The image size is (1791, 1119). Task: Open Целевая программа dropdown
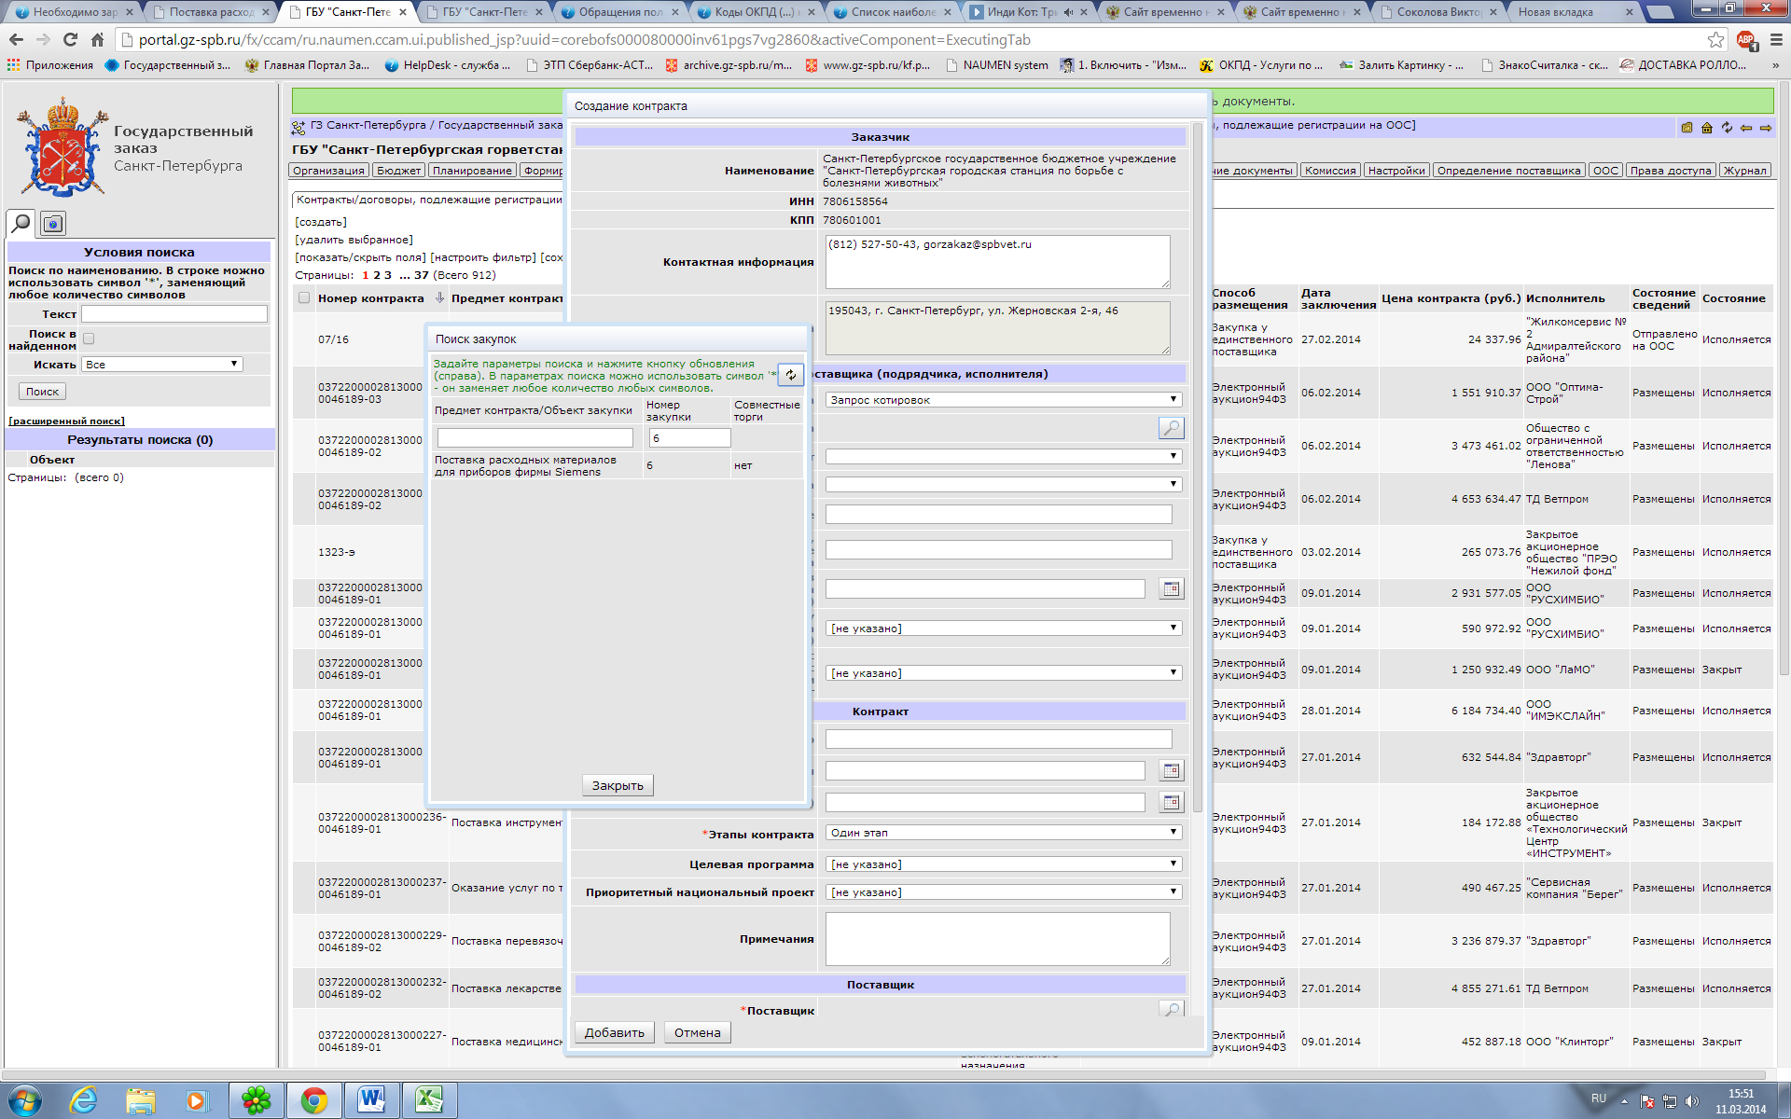(x=1003, y=864)
